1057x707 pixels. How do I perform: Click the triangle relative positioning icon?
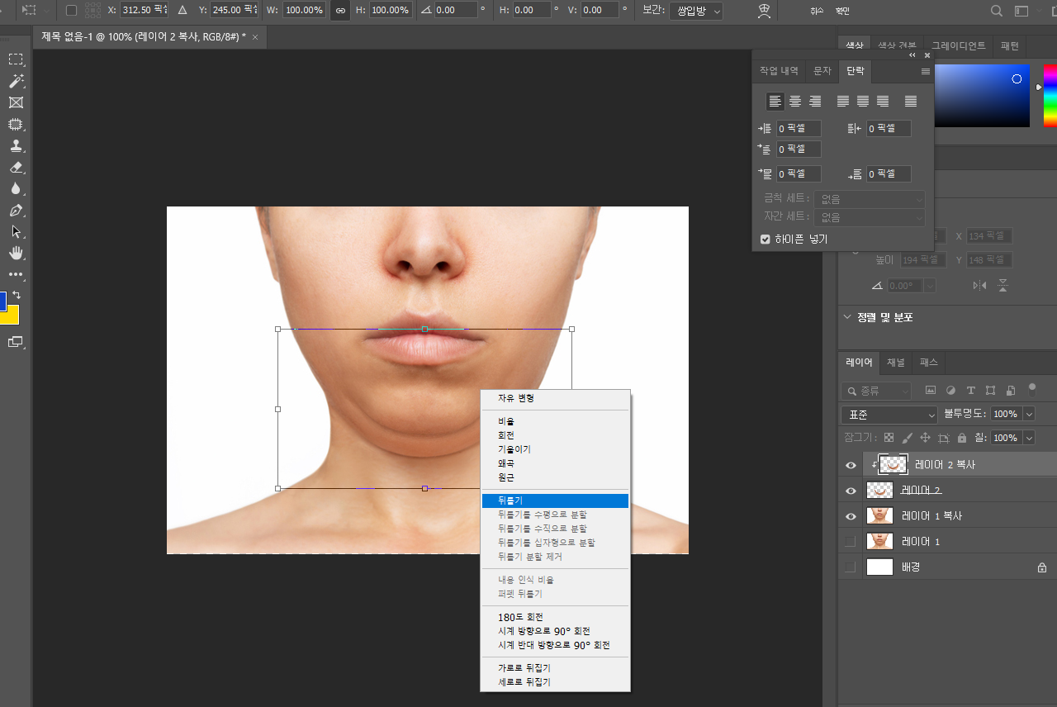click(182, 11)
